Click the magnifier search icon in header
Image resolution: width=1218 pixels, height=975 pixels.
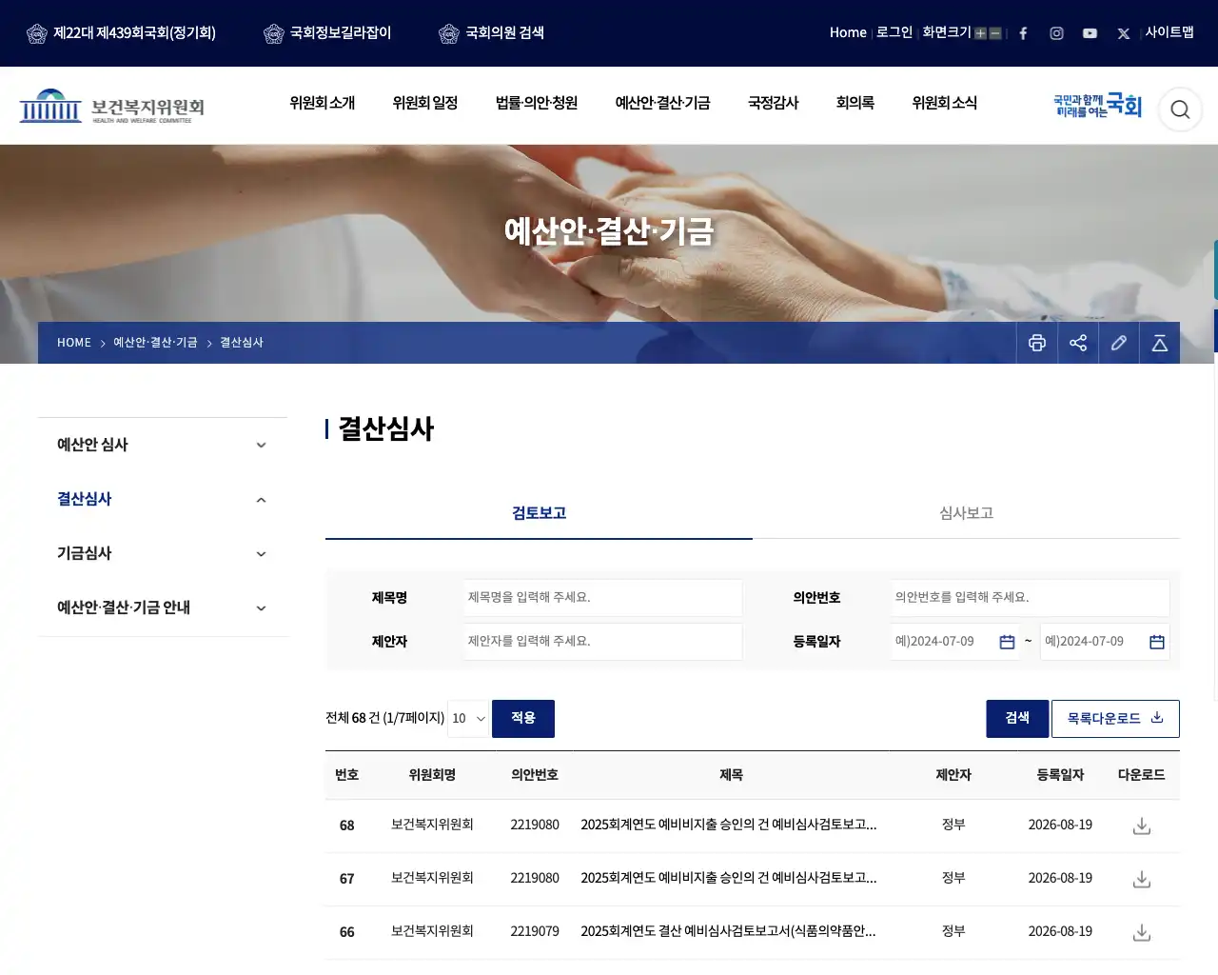click(1180, 109)
